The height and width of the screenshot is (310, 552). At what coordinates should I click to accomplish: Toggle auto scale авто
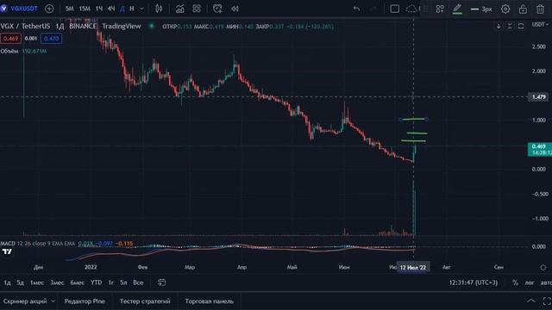point(546,282)
